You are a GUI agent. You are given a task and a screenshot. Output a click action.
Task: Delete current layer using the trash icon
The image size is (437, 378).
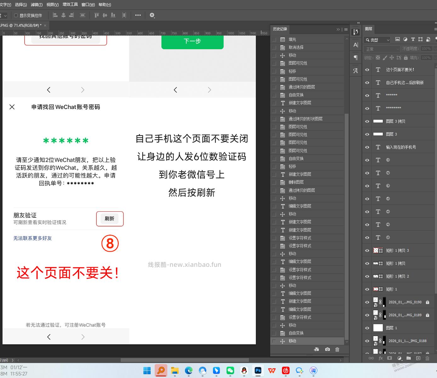tap(428, 358)
